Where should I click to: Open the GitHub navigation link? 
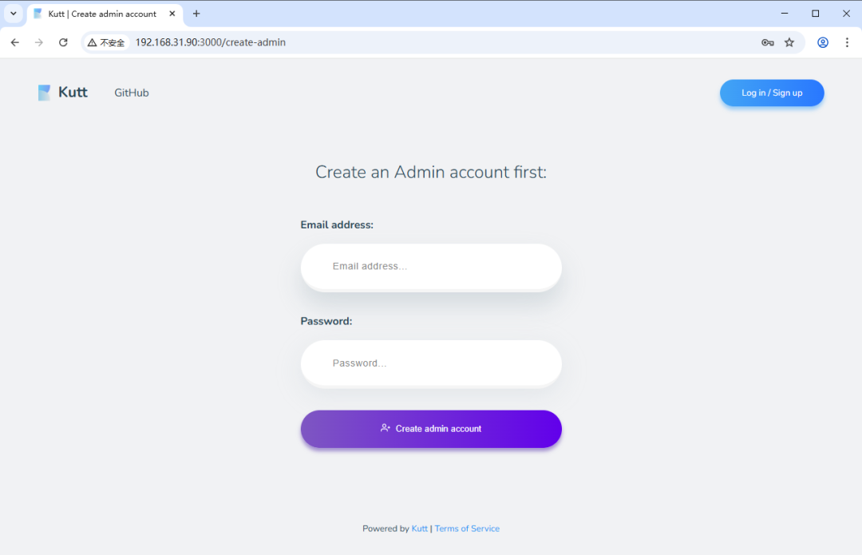click(132, 93)
